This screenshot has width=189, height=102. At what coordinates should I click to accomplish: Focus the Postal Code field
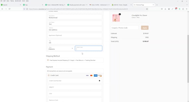[x=89, y=48]
